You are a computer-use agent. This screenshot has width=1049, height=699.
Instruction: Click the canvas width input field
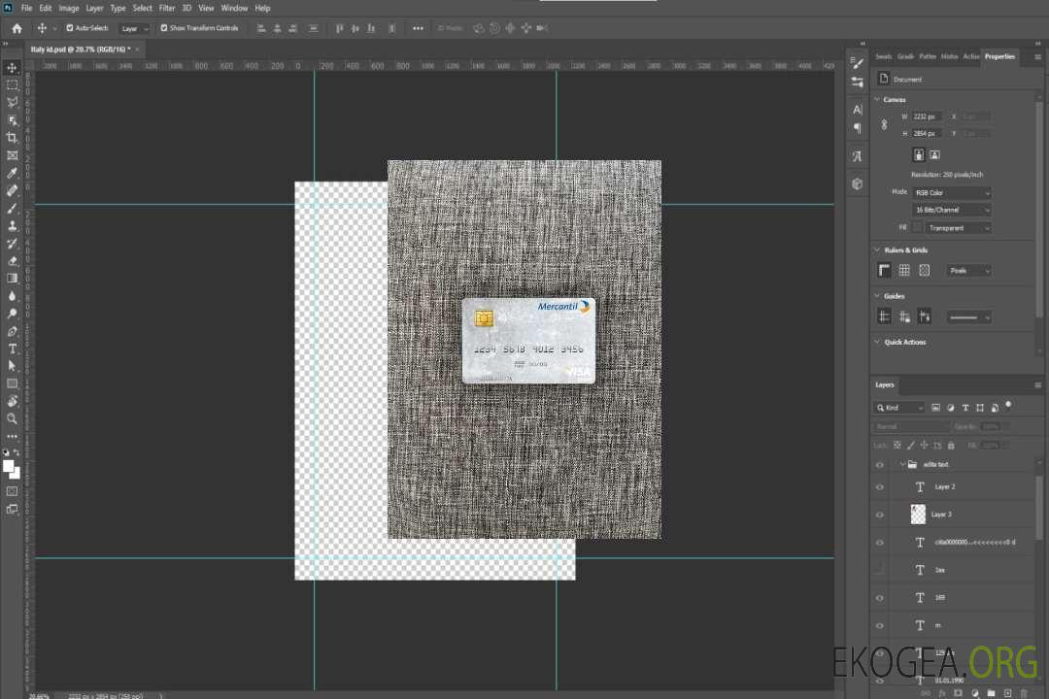[927, 116]
